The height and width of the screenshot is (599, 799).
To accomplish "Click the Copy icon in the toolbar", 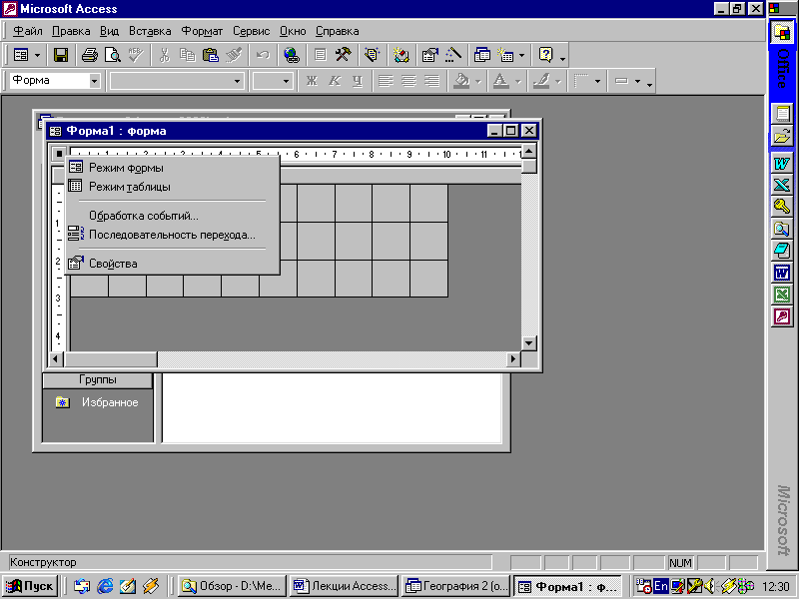I will tap(187, 55).
